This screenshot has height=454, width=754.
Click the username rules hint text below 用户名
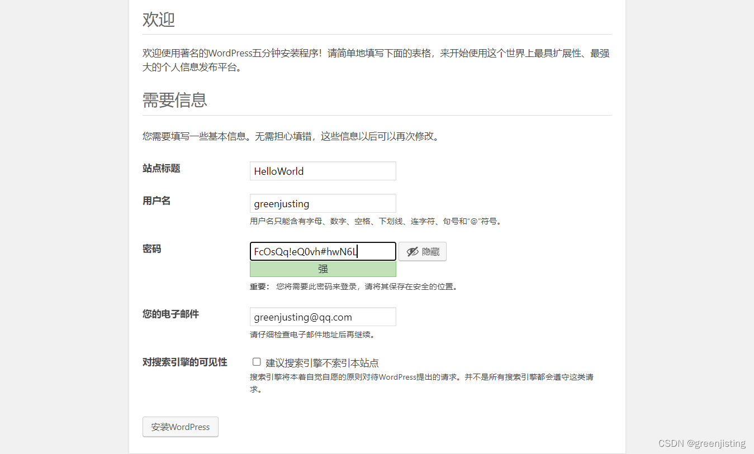[377, 221]
